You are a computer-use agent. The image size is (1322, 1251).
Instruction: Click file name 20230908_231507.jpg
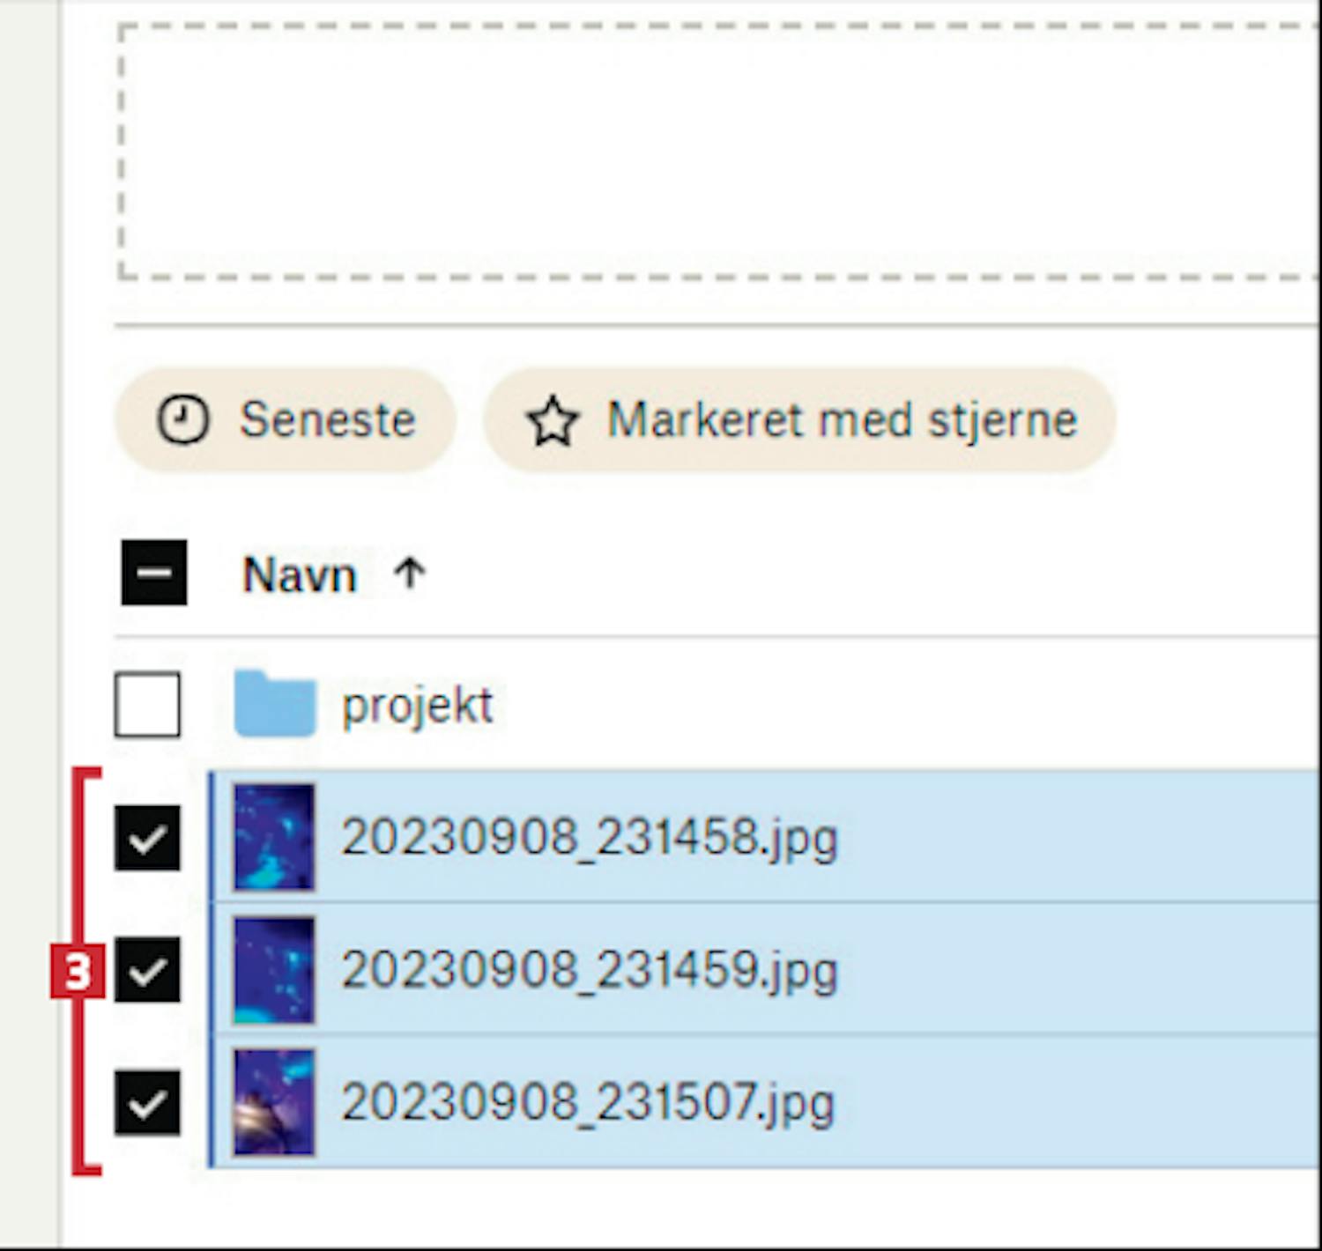587,1102
